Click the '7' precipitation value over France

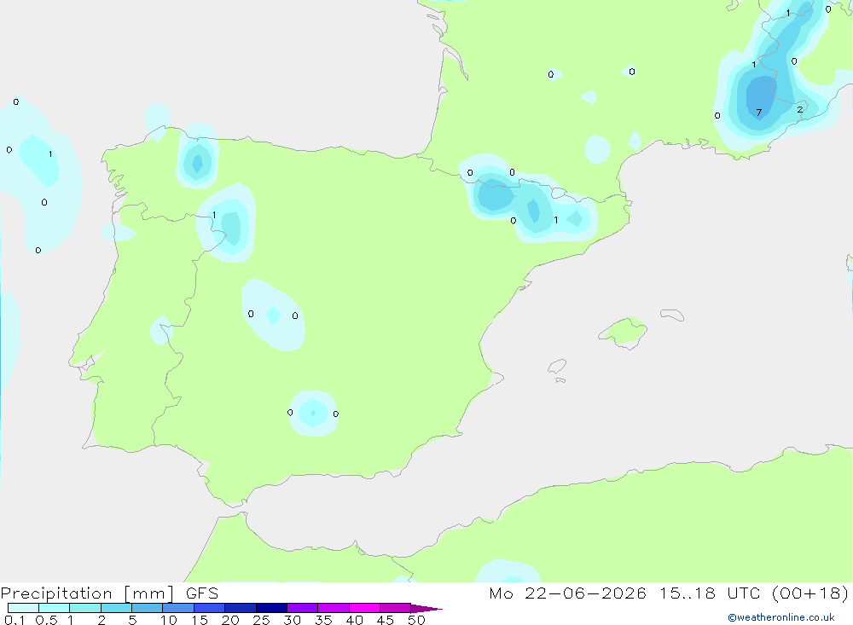click(759, 113)
